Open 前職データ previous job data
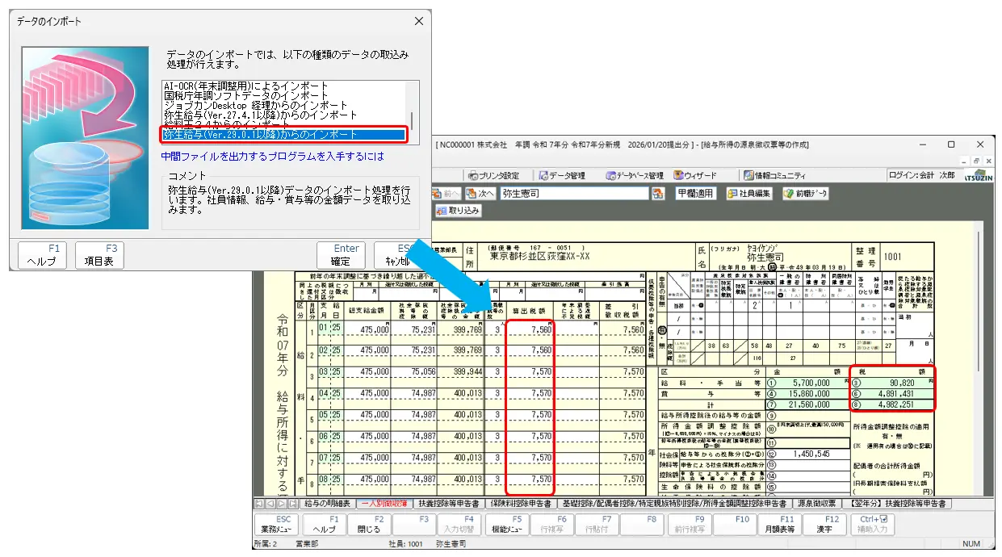Screen dimensions: 1002x557 tap(805, 194)
